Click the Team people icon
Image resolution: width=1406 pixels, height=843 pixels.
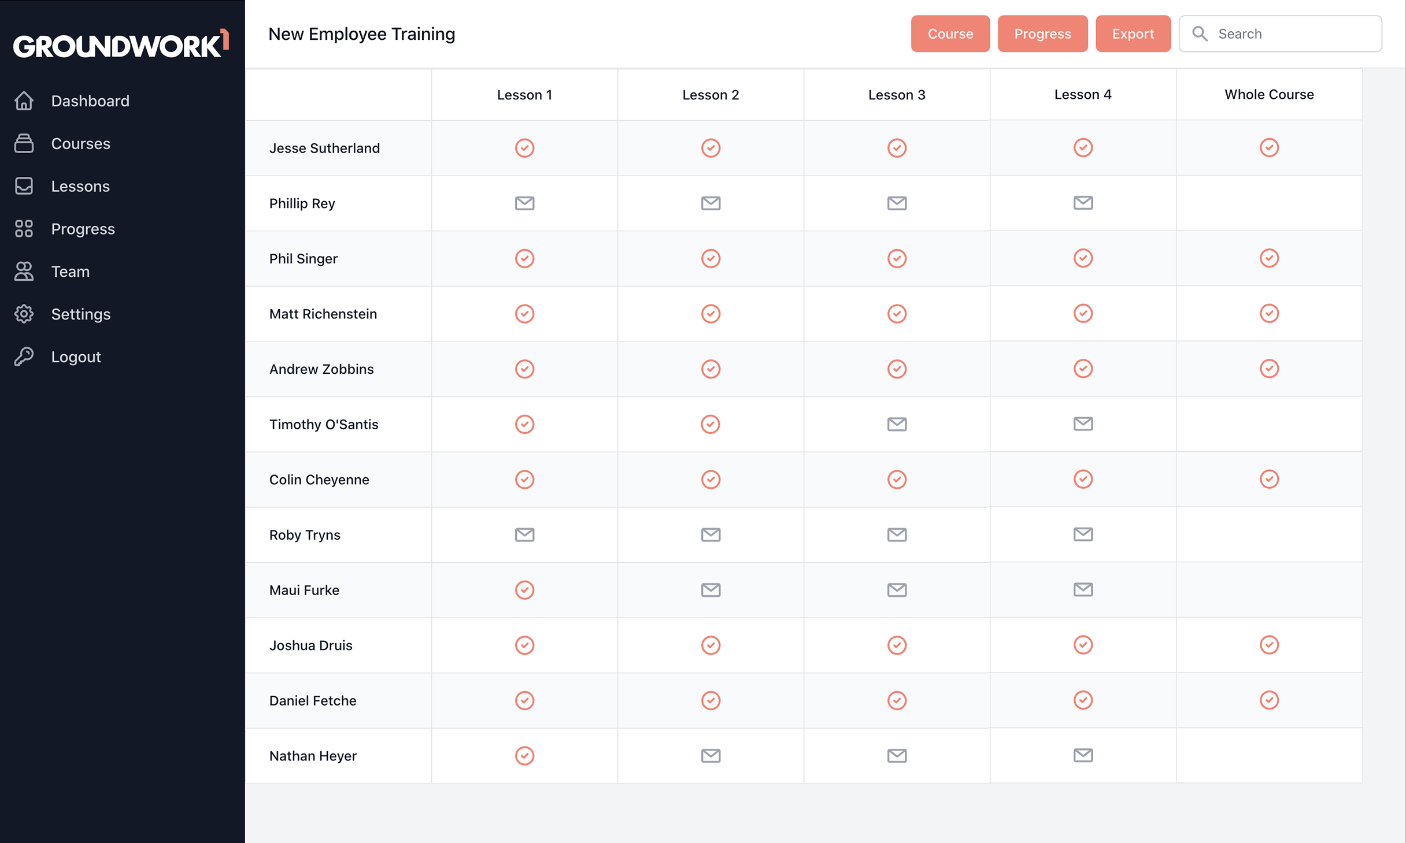(x=24, y=272)
